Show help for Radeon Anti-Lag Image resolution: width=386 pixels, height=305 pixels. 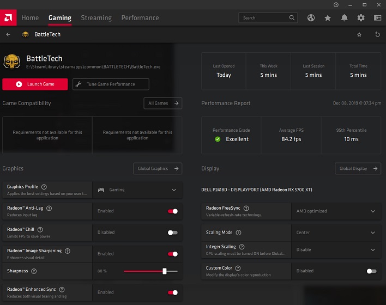(x=49, y=208)
